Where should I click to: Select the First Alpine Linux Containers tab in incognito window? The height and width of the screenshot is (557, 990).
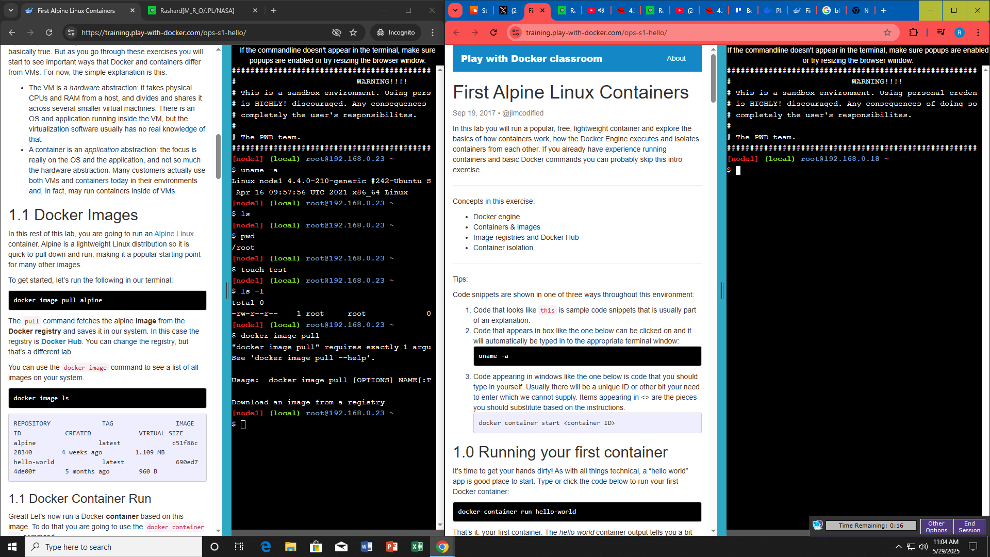76,10
